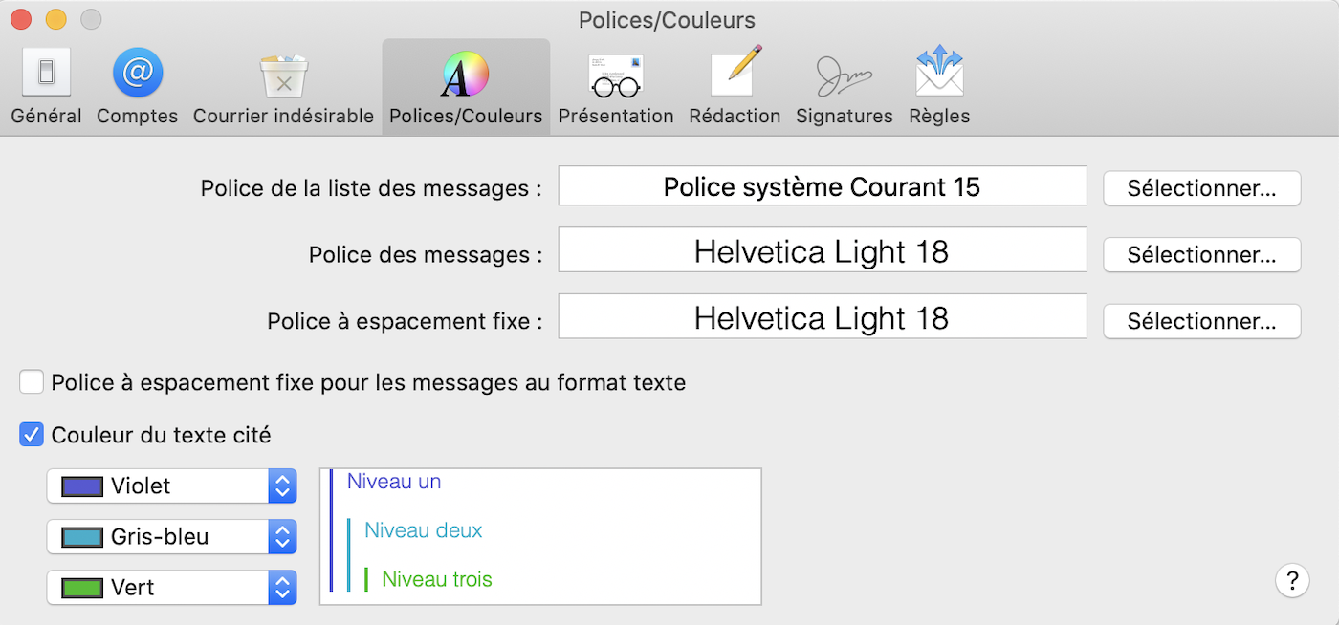Click Sélectionner for Police des messages

click(1201, 255)
